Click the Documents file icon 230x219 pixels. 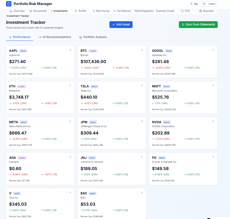(31, 11)
